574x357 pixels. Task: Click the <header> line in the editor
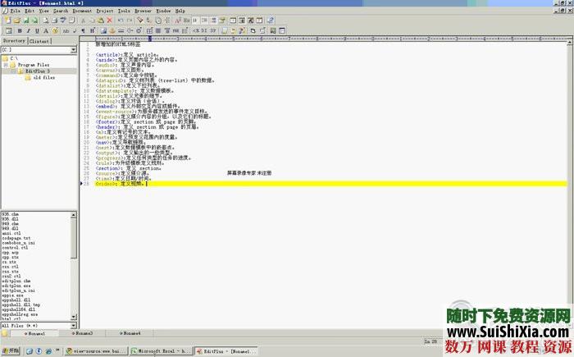click(x=147, y=127)
